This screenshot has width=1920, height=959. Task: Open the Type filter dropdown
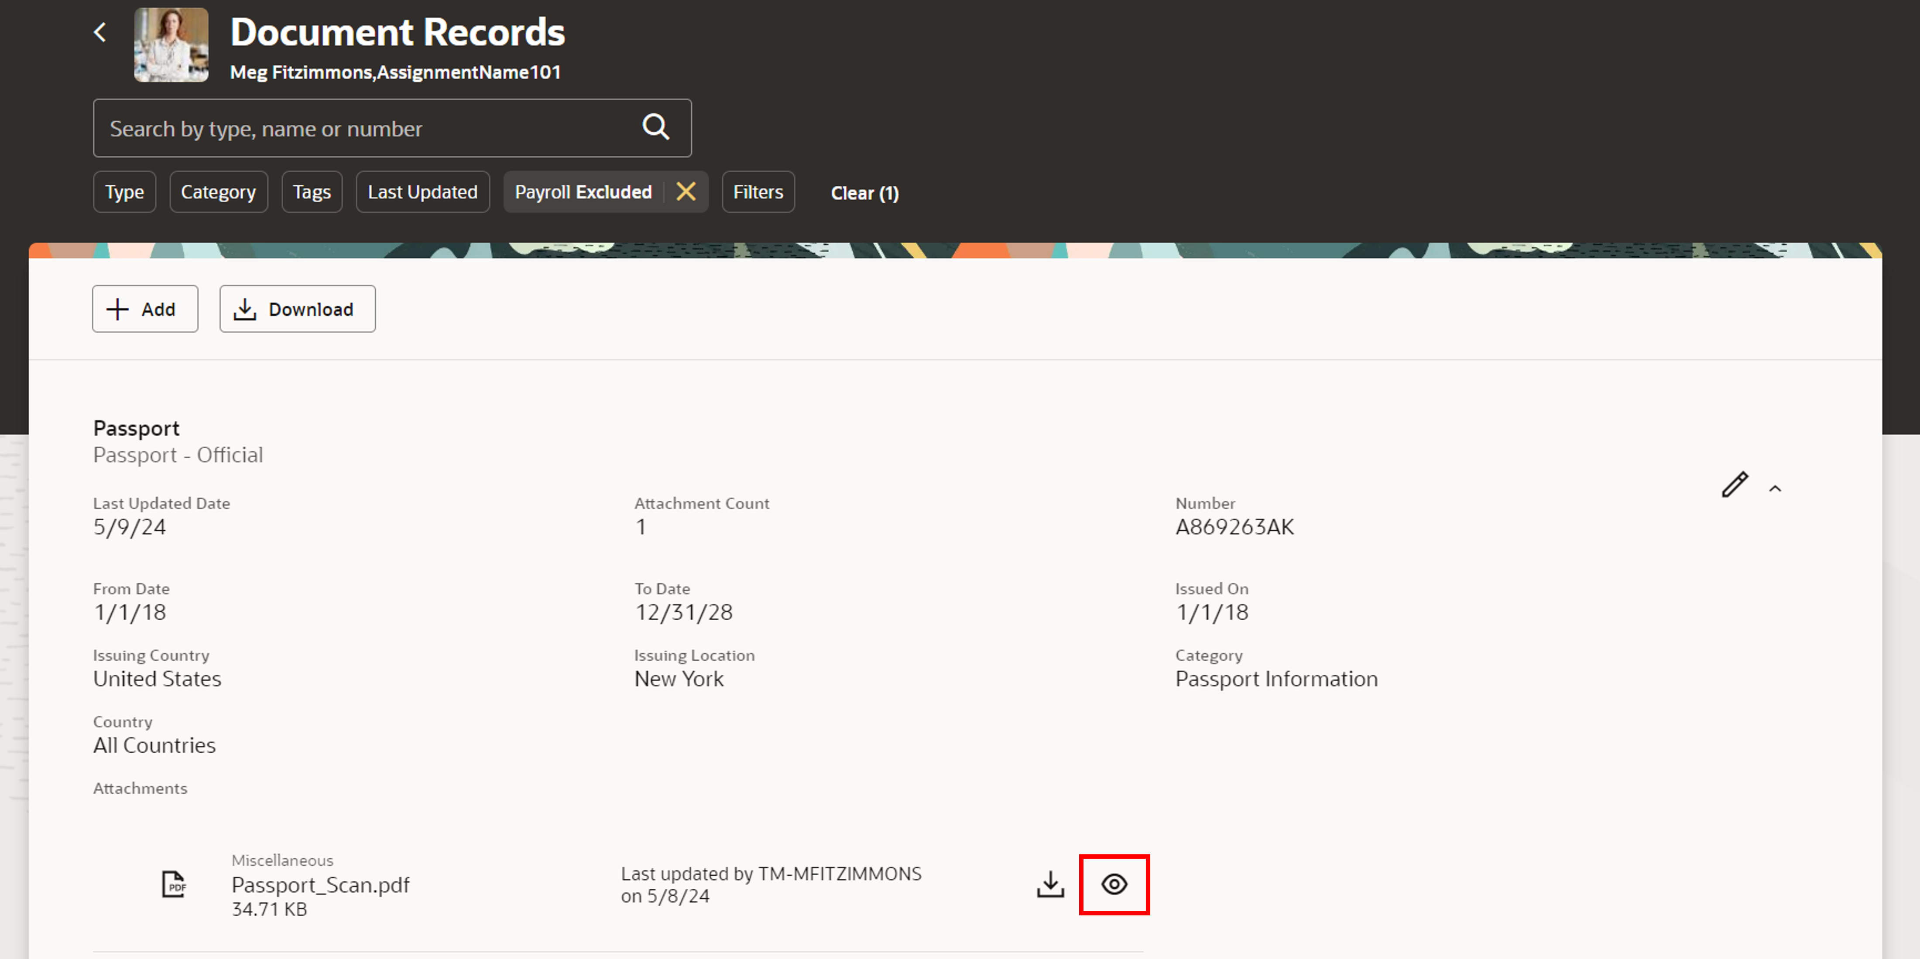click(x=124, y=192)
